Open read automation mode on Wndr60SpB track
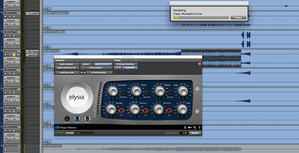Viewport: 299px width, 153px height. (15, 43)
